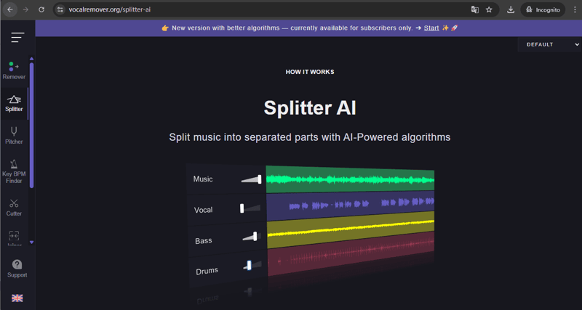Expand the DEFAULT dropdown selector
582x310 pixels.
(549, 44)
